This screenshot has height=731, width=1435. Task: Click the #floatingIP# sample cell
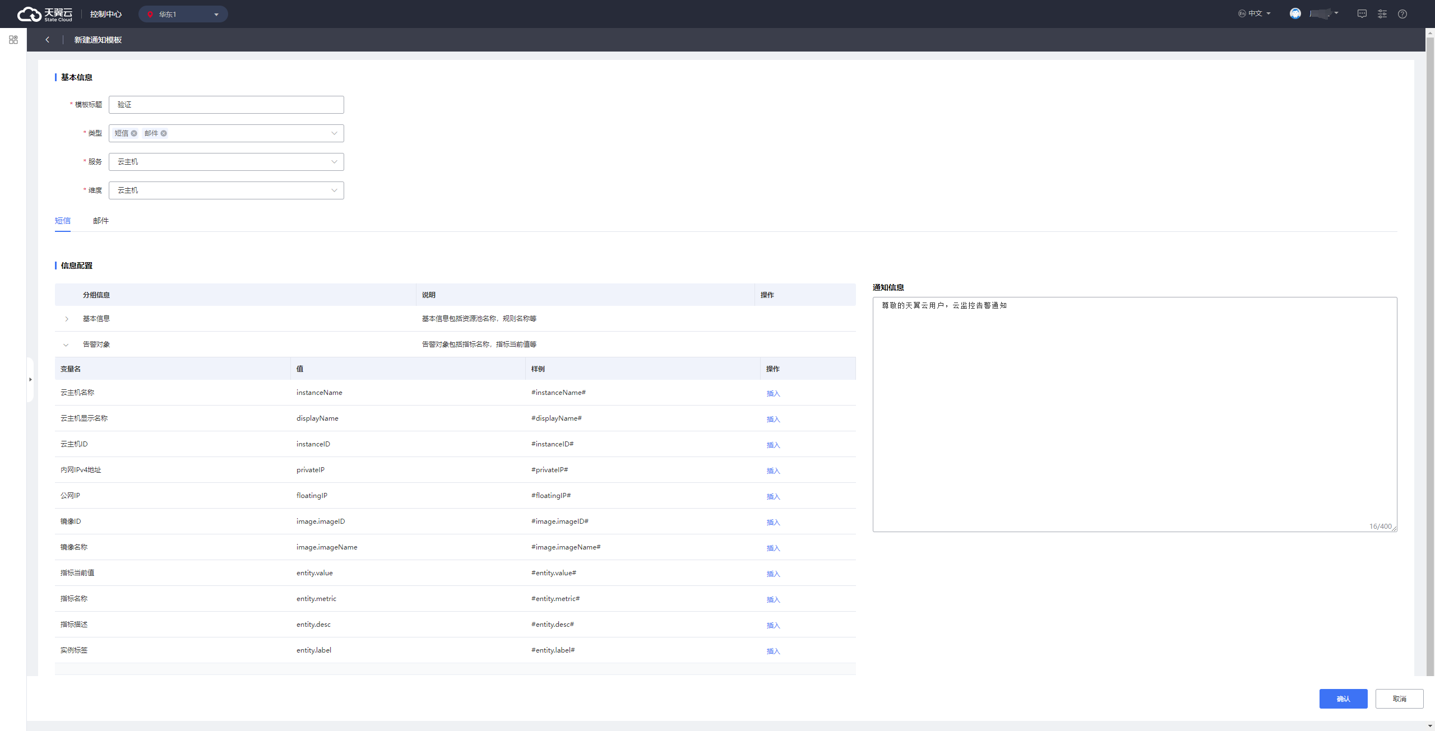click(551, 496)
